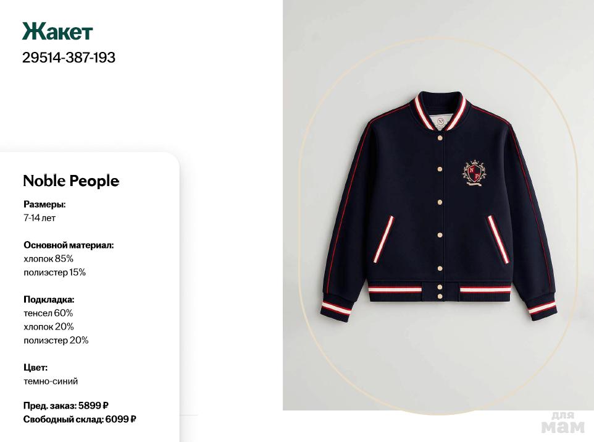594x442 pixels.
Task: Click the темно-синий color value
Action: (51, 381)
